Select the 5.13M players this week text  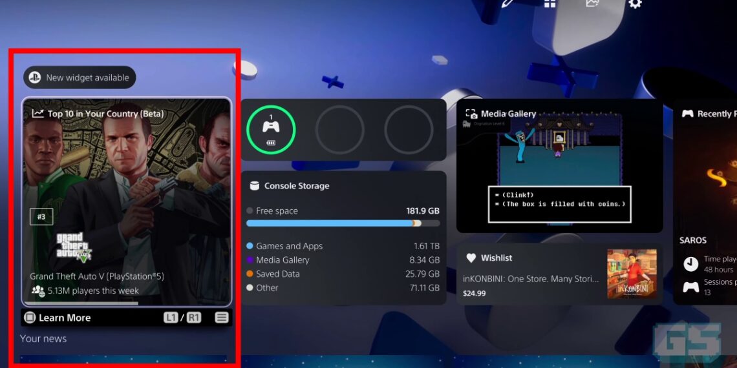pos(93,291)
